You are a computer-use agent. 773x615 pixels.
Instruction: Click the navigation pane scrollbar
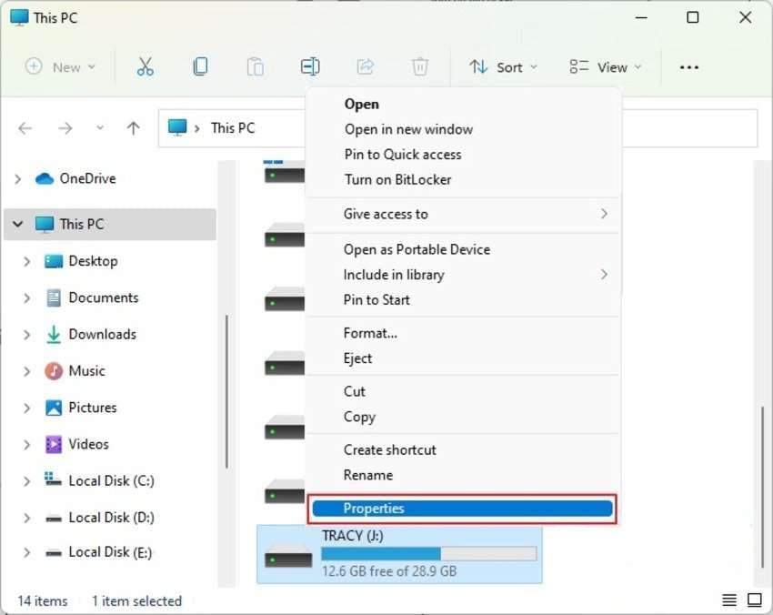[x=226, y=392]
